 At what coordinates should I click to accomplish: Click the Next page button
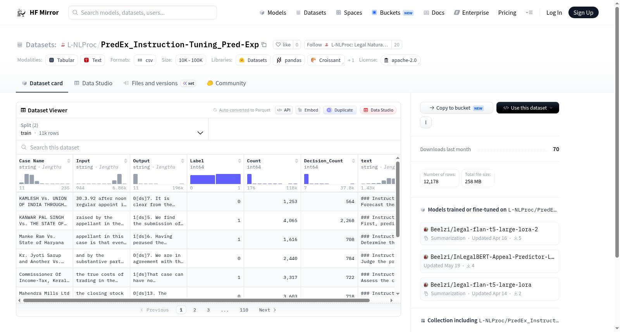click(x=267, y=310)
